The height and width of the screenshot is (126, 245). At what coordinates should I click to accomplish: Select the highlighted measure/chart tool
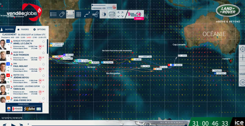(70, 14)
